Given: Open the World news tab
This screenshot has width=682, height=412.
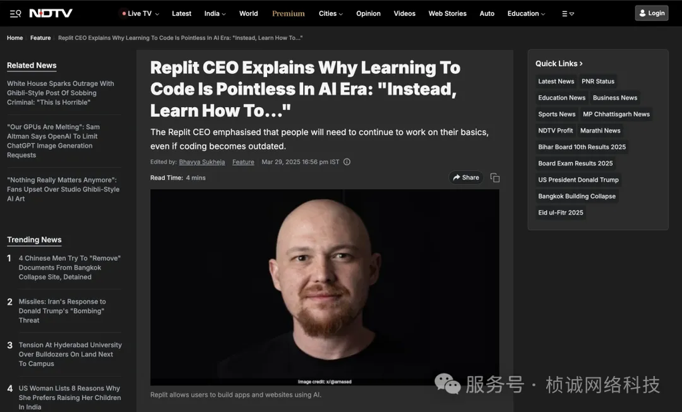Looking at the screenshot, I should click(x=248, y=13).
